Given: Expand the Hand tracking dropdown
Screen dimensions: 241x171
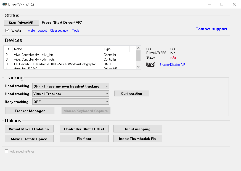Looking at the screenshot, I should coord(71,94).
